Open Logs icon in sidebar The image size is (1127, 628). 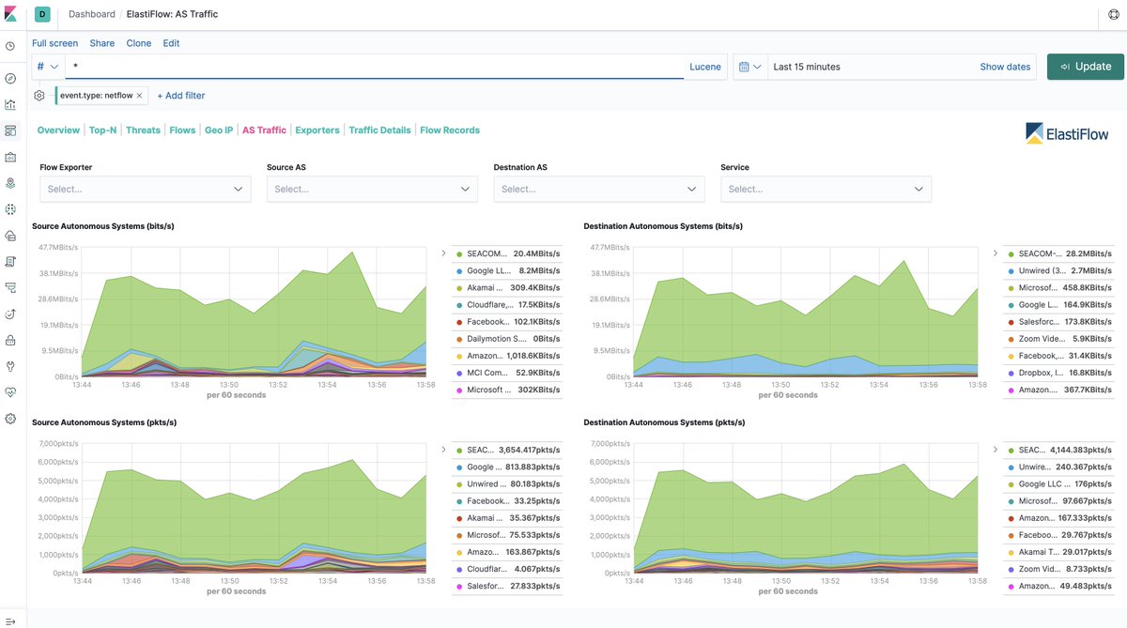pos(10,261)
